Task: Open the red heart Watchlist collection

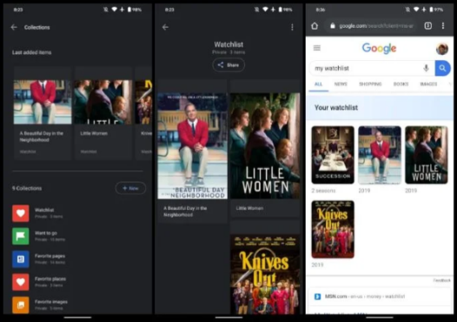Action: pos(20,213)
